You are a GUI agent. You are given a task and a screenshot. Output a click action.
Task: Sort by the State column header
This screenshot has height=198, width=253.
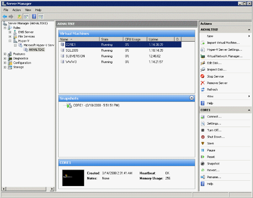(111, 39)
